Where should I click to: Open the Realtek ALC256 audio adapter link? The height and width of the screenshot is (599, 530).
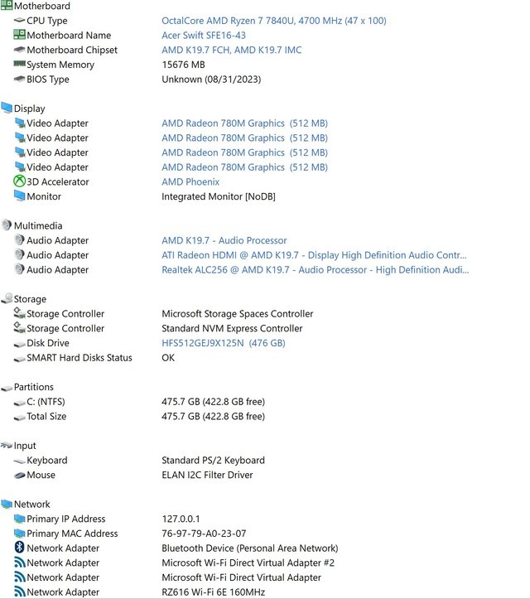(315, 269)
